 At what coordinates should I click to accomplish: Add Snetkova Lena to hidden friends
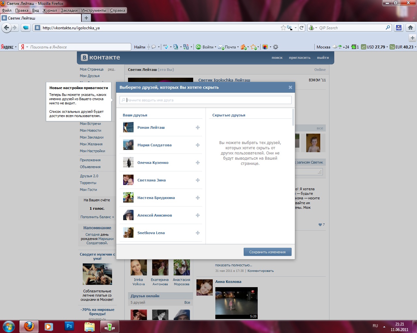click(198, 233)
